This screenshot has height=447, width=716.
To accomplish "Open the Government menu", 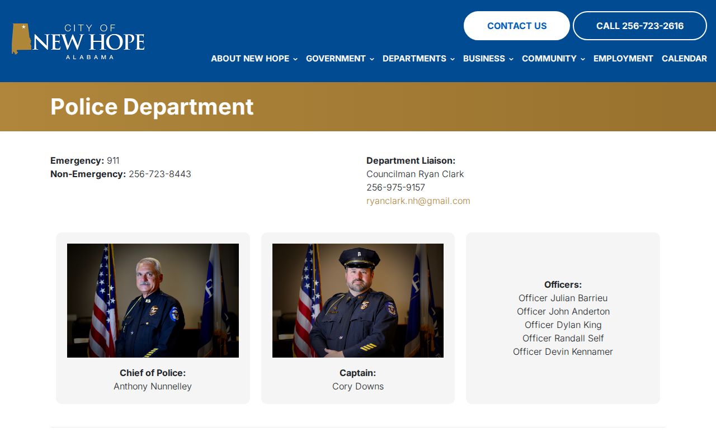I will (x=340, y=59).
